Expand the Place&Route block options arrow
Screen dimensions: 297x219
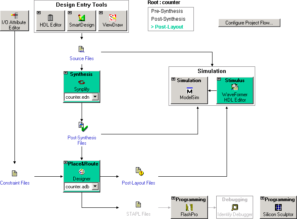(x=65, y=163)
